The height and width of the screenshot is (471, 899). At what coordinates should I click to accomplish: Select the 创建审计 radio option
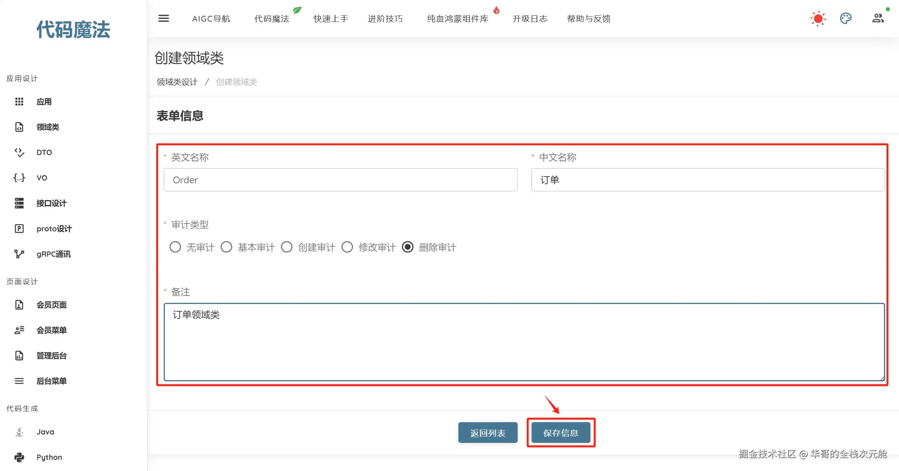pos(287,247)
